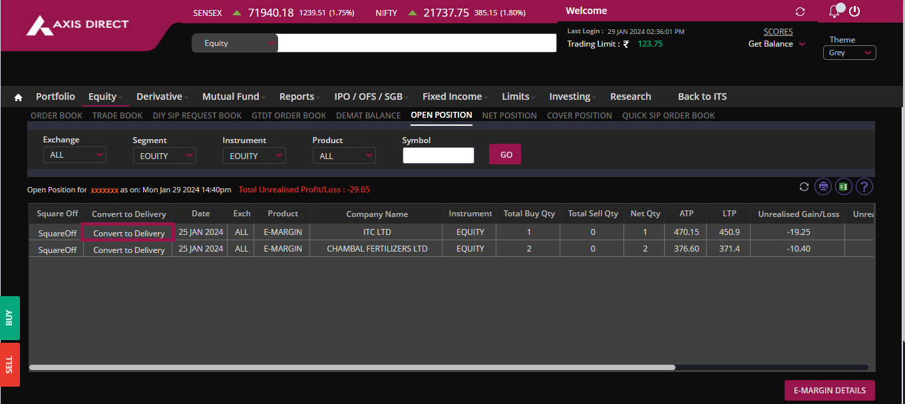Click the Axis Direct logo
Image resolution: width=905 pixels, height=404 pixels.
[x=78, y=25]
